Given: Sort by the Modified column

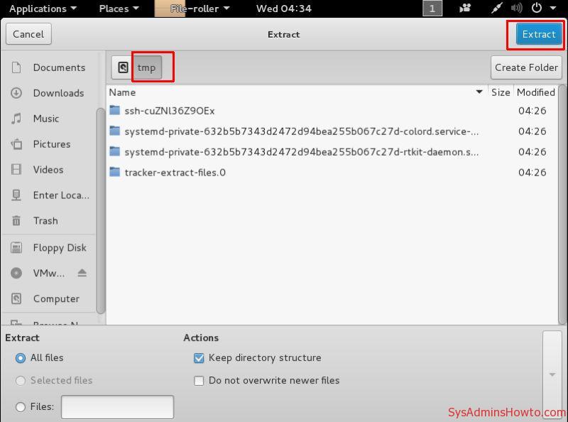Looking at the screenshot, I should (x=536, y=92).
